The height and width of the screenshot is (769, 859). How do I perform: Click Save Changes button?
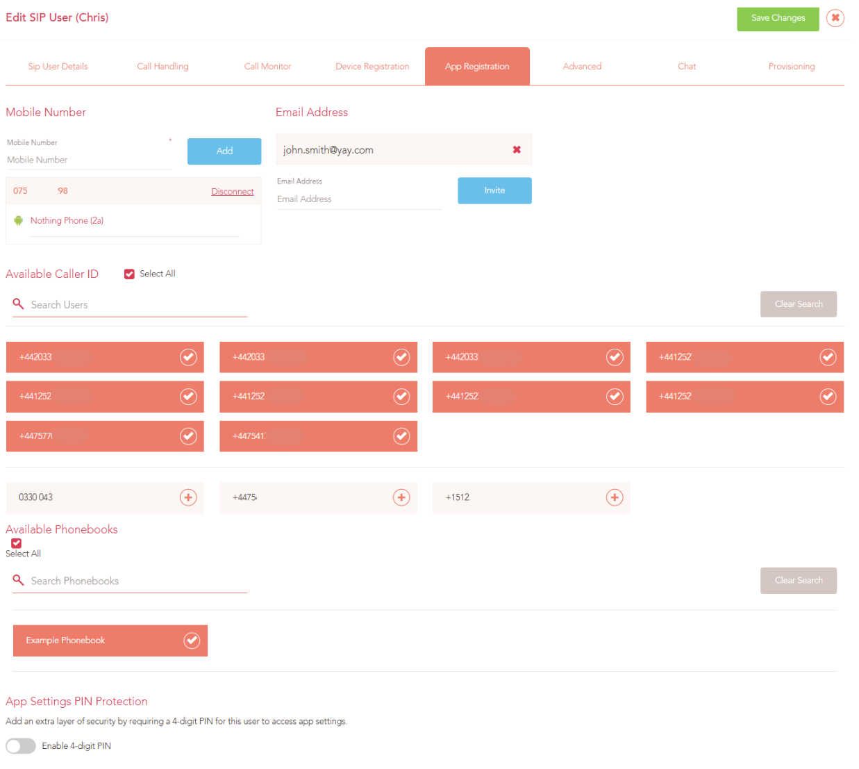click(x=778, y=18)
